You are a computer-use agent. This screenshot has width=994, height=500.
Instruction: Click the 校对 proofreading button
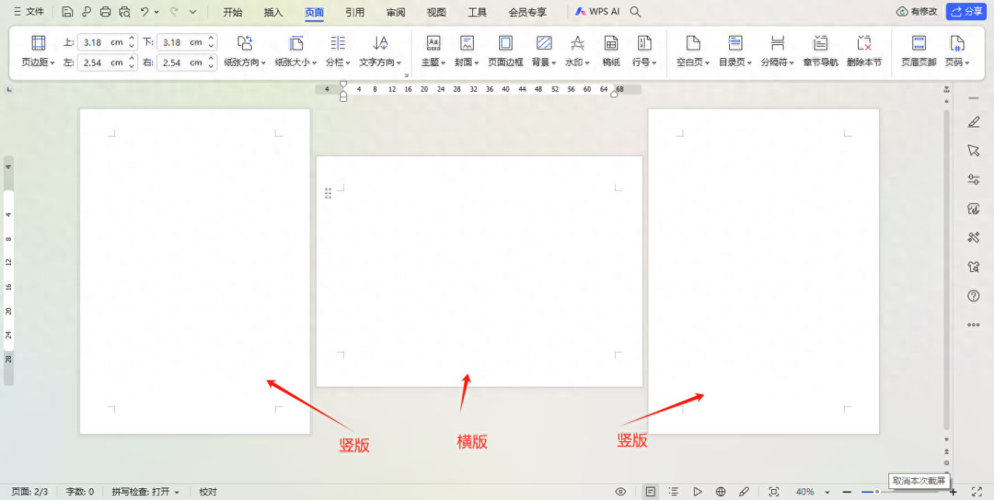click(x=208, y=491)
